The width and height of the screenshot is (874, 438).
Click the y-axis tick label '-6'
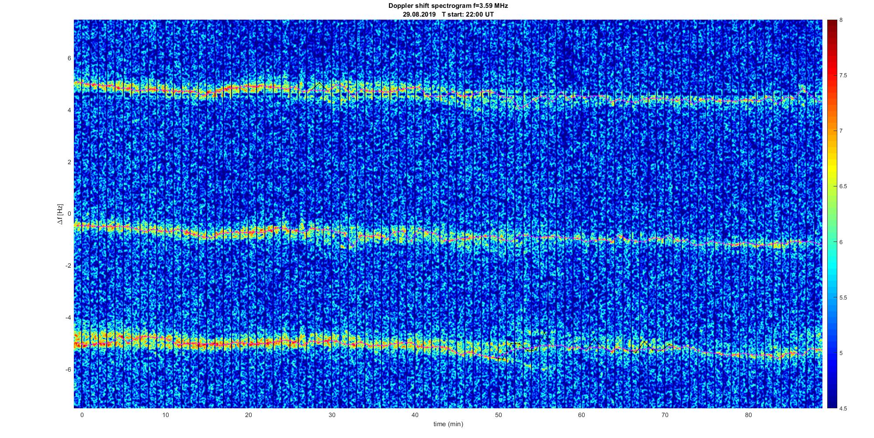68,369
